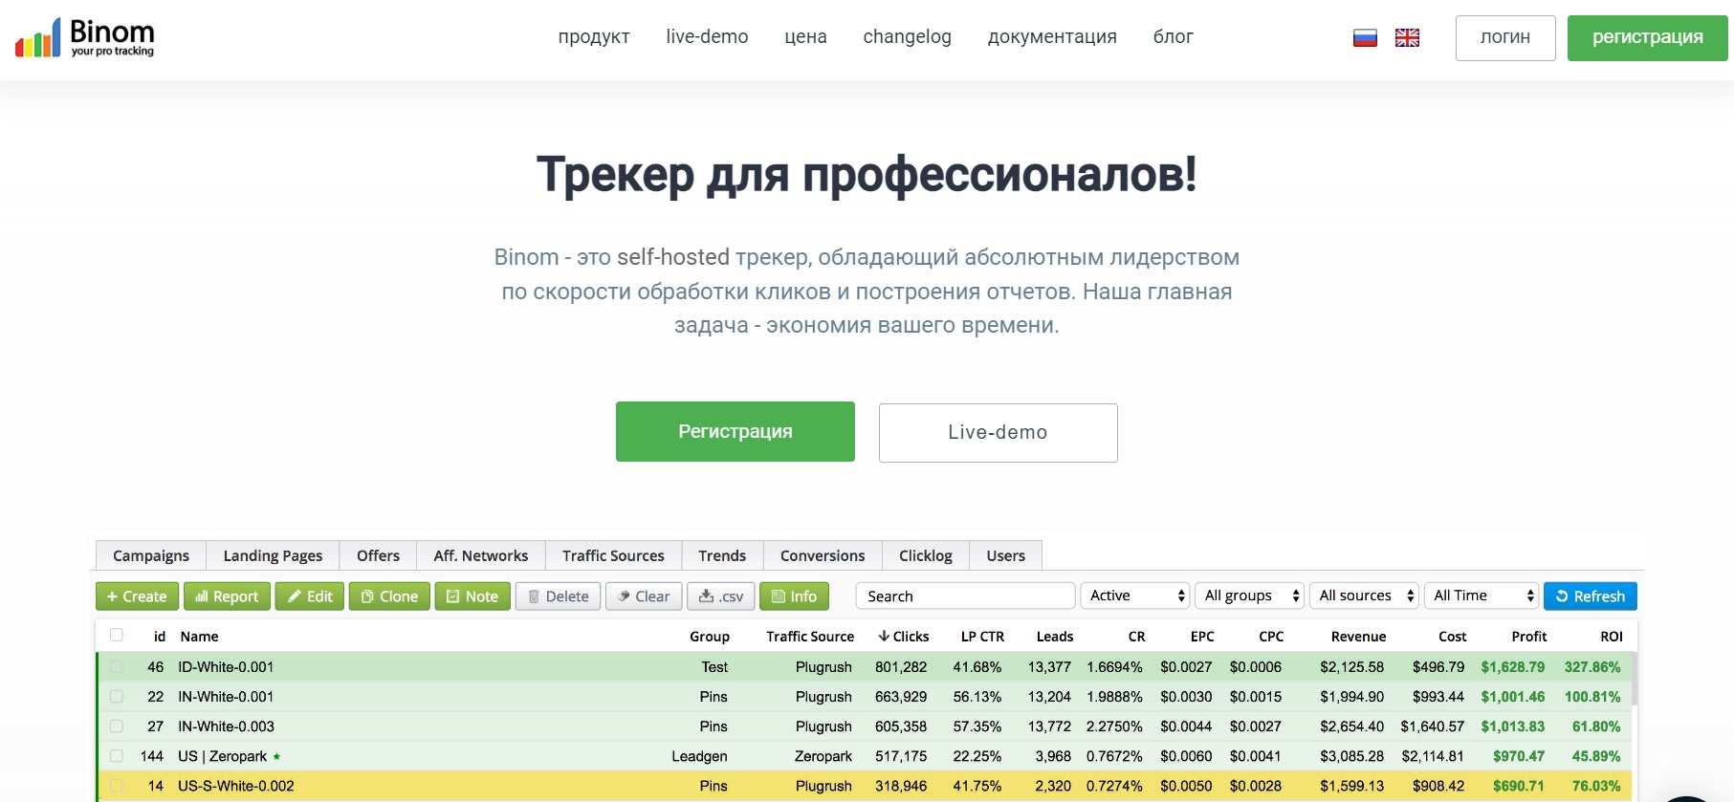Check the IN-White-0.003 row checkbox
Screen dimensions: 1734x802
point(117,726)
